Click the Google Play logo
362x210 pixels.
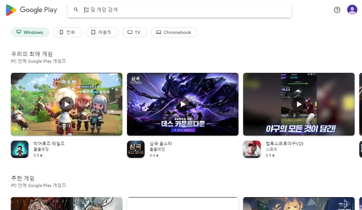tap(32, 10)
